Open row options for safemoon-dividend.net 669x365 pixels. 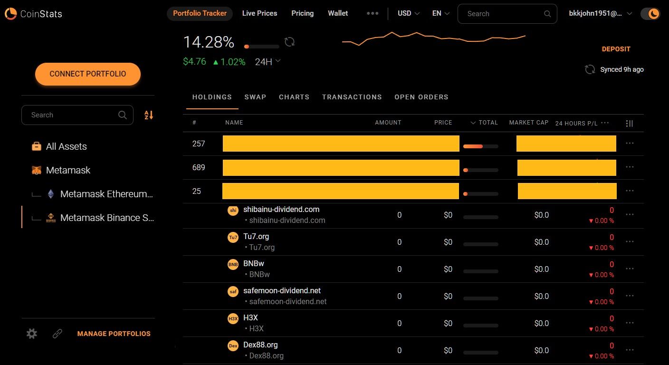pos(630,296)
